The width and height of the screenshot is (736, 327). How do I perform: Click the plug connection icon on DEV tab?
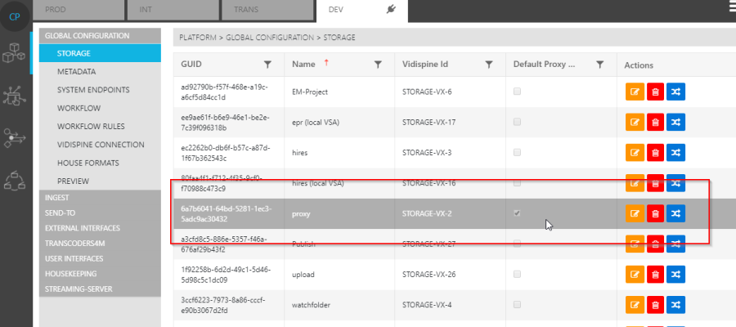[390, 9]
